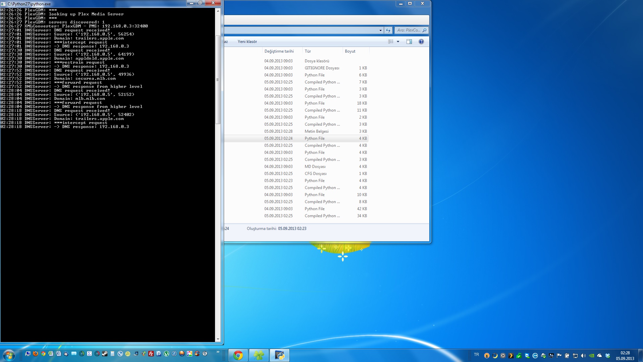This screenshot has height=362, width=643.
Task: Select the 'Dosya klasörü' row
Action: point(296,61)
